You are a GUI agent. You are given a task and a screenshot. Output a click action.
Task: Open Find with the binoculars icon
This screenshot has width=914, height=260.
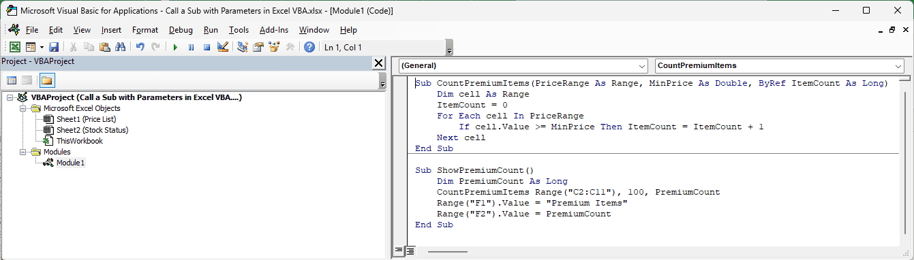click(120, 47)
